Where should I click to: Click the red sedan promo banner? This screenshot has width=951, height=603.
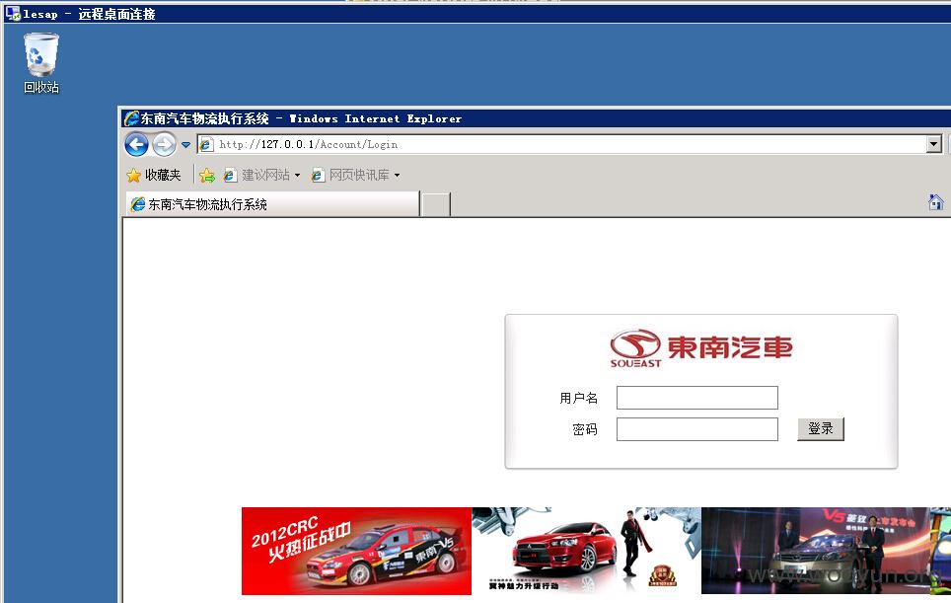point(586,551)
